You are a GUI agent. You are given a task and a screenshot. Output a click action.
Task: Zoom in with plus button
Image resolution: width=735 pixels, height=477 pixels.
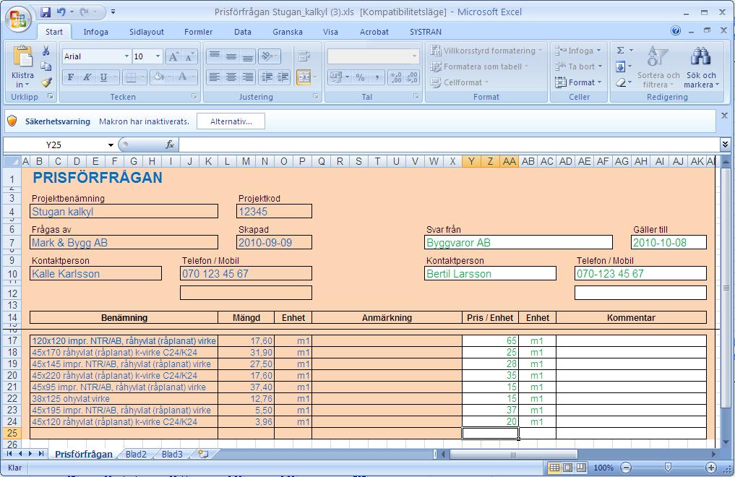(711, 467)
